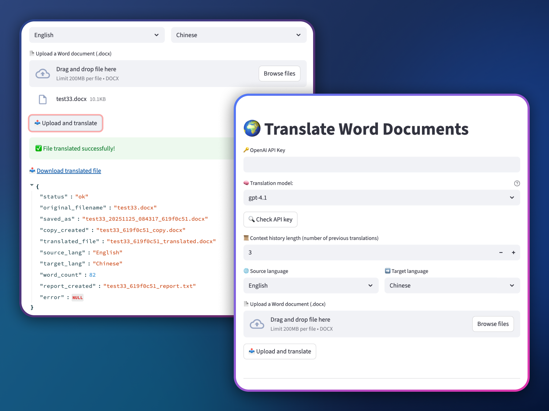
Task: Click the document icon next to test33.docx
Action: 43,99
